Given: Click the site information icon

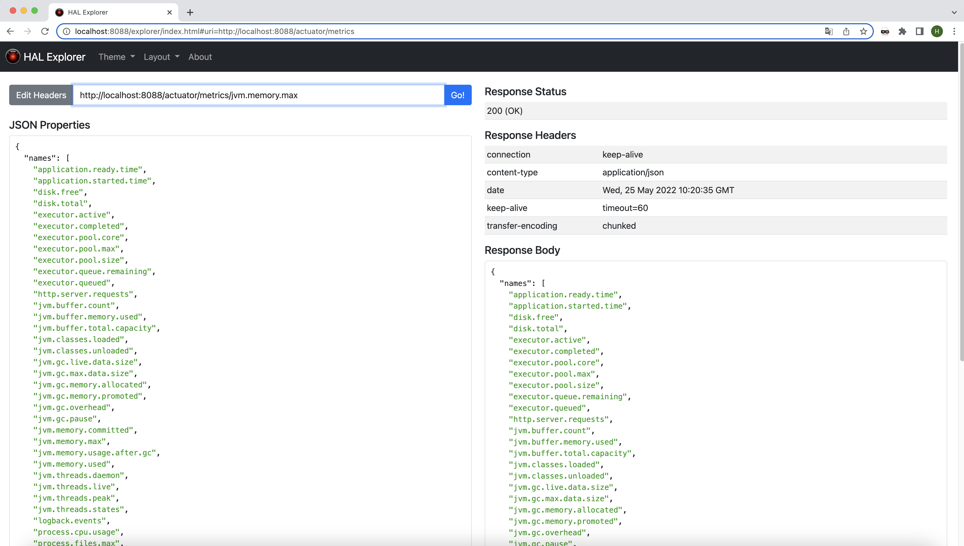Looking at the screenshot, I should coord(66,32).
